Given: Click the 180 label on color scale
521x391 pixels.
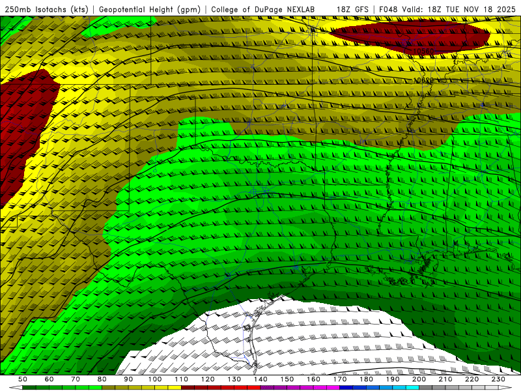Looking at the screenshot, I should coord(366,379).
